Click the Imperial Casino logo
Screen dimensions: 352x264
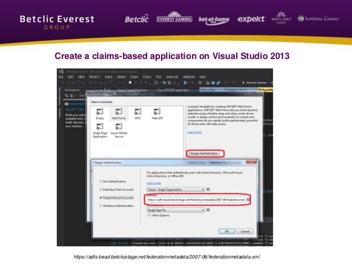point(318,19)
